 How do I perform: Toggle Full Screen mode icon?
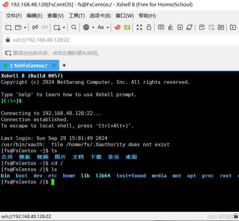pos(139,27)
